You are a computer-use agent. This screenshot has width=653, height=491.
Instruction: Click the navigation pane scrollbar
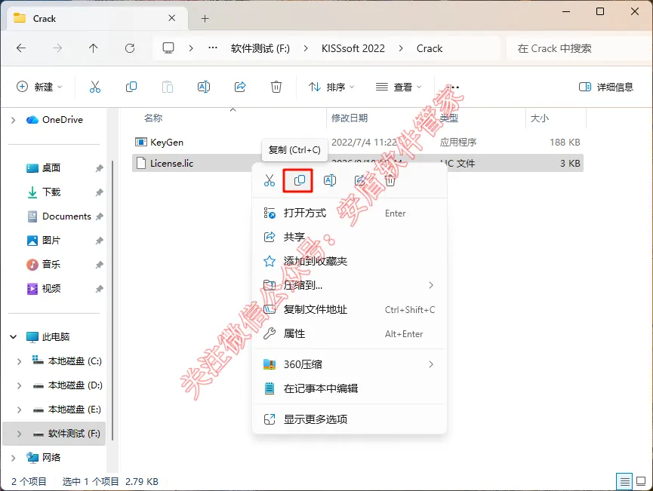pyautogui.click(x=112, y=299)
